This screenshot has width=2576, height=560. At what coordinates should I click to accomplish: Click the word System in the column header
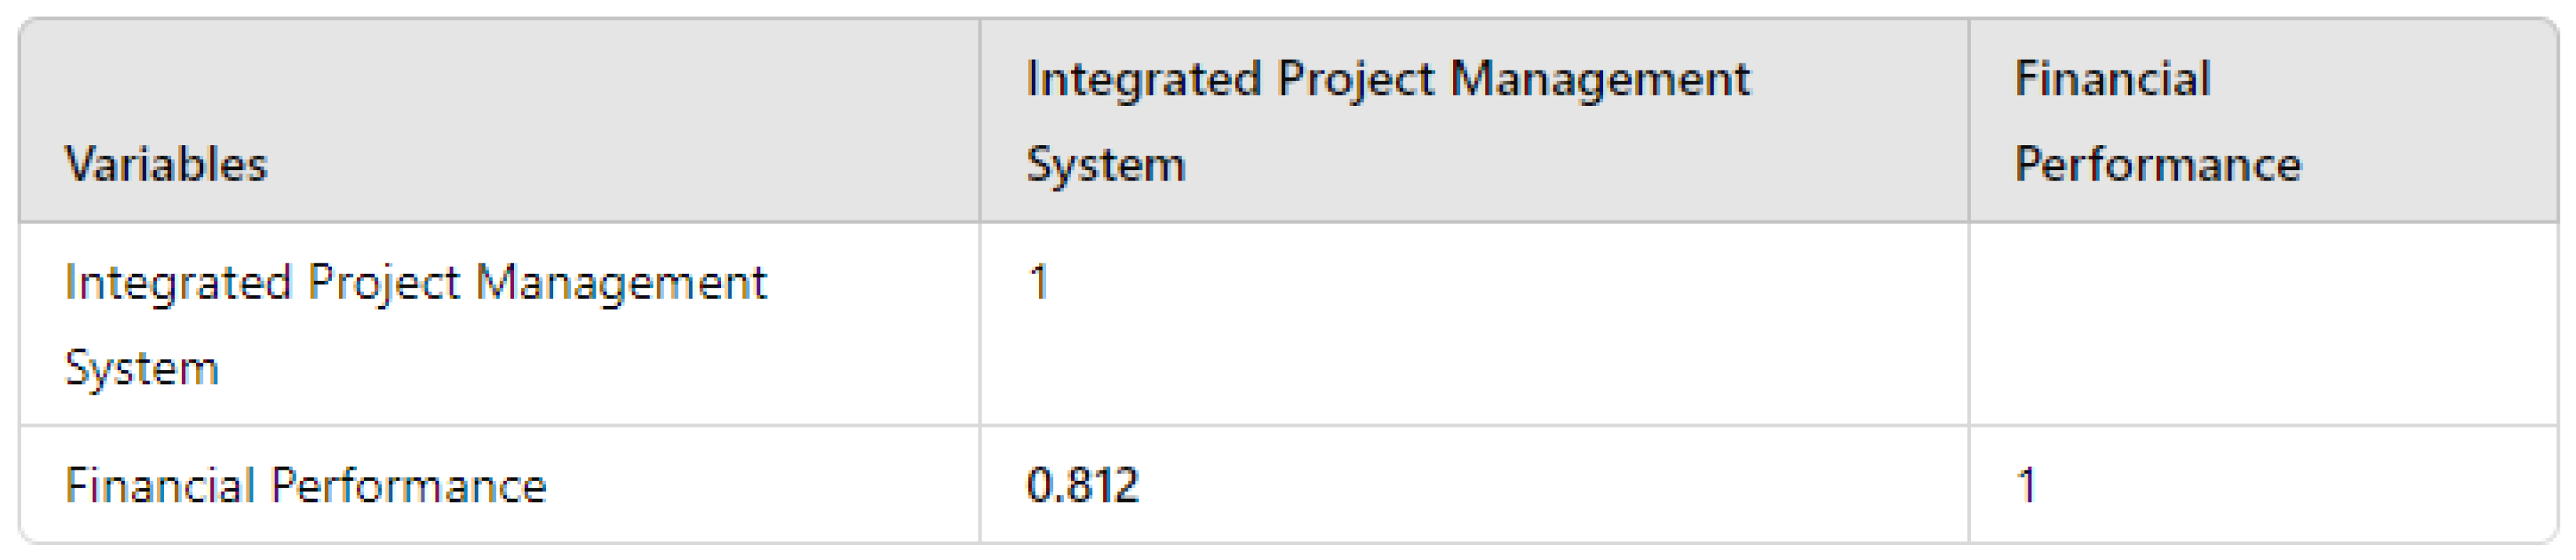[x=1106, y=165]
